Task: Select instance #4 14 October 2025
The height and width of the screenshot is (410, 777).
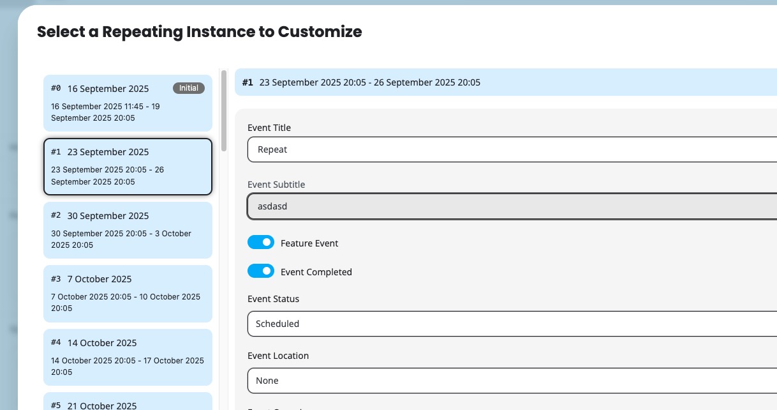Action: click(128, 357)
